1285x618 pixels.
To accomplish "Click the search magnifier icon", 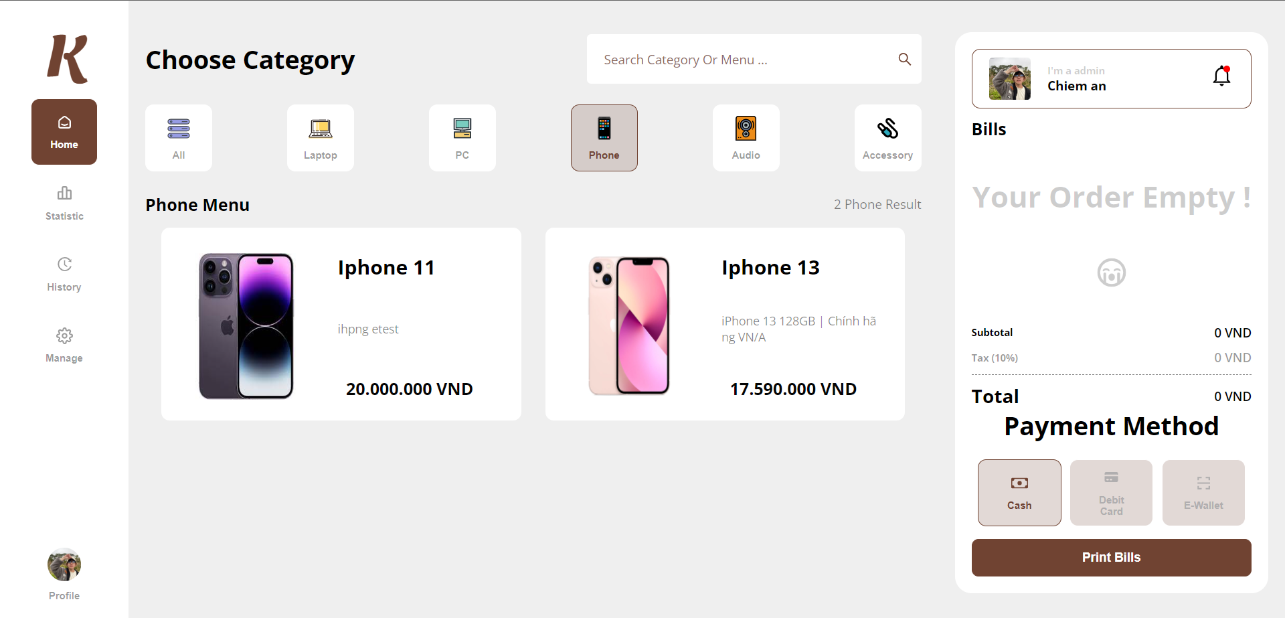I will pyautogui.click(x=904, y=59).
